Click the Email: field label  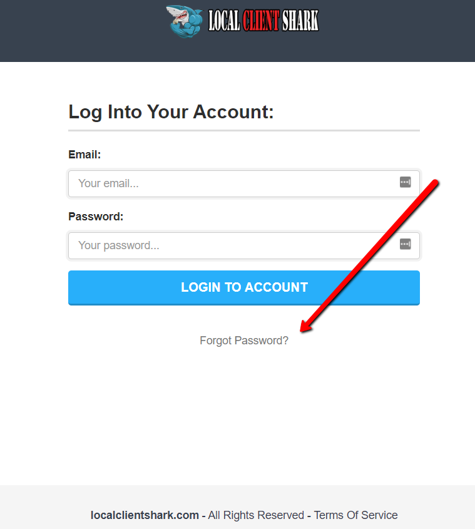(x=84, y=155)
